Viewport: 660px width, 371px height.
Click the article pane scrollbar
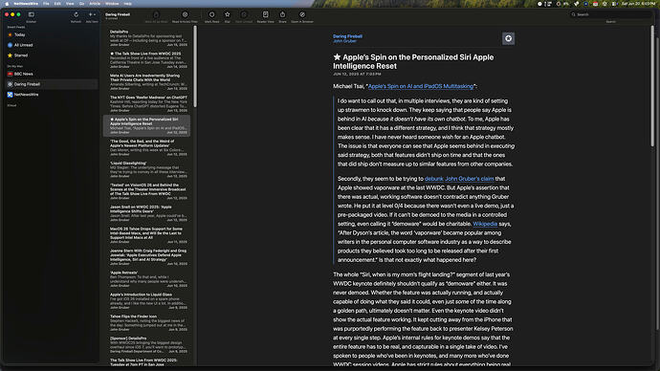(652, 86)
